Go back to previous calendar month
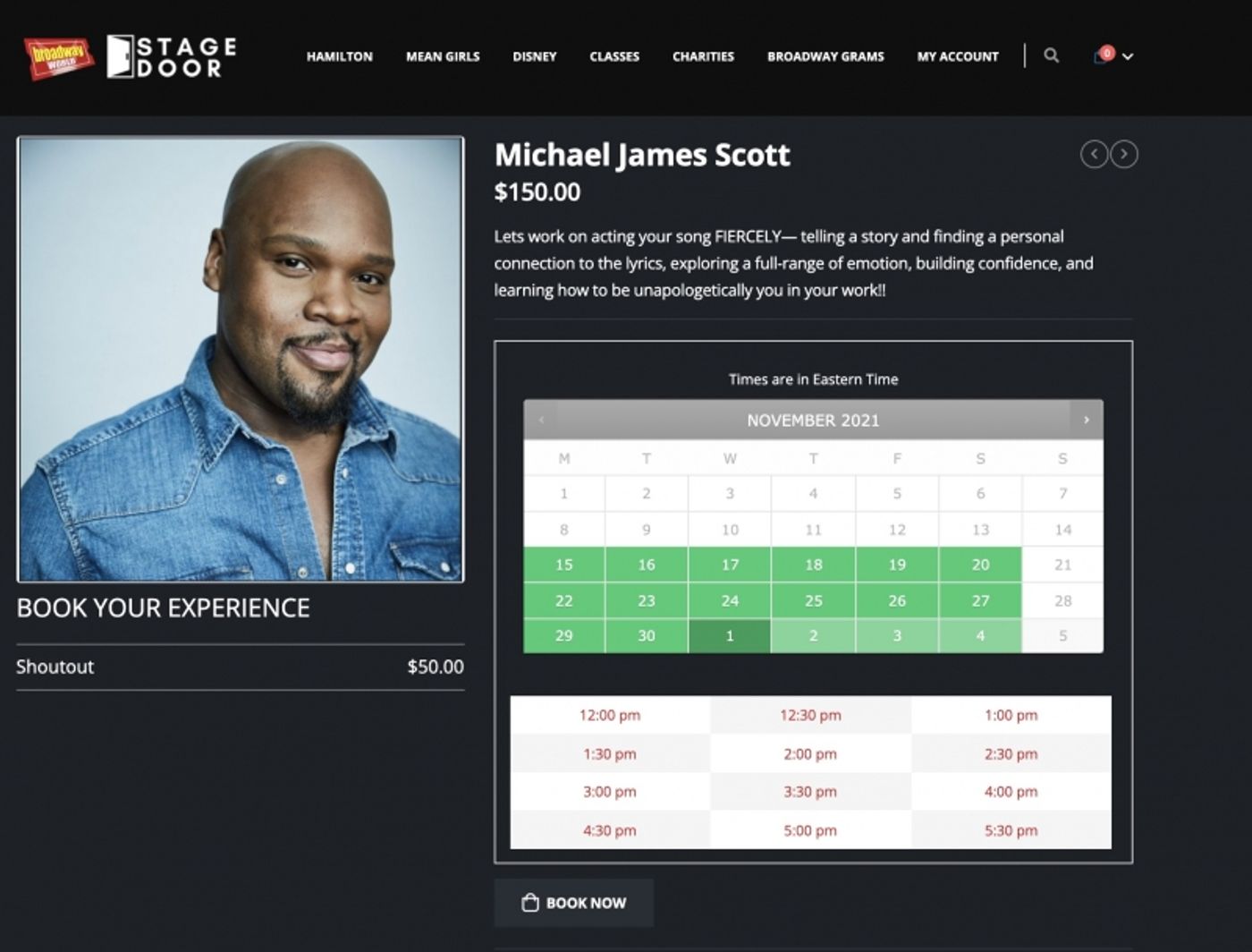Image resolution: width=1252 pixels, height=952 pixels. pos(540,420)
